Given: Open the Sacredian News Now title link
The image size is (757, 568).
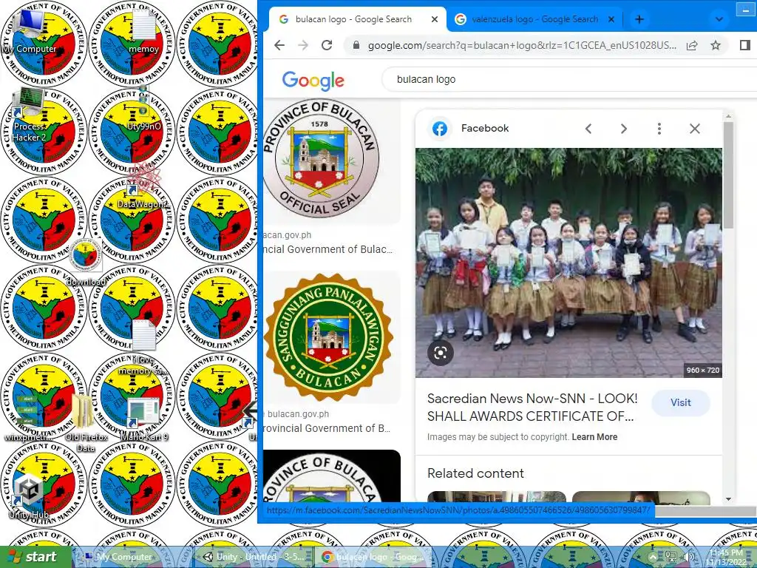Looking at the screenshot, I should coord(532,408).
